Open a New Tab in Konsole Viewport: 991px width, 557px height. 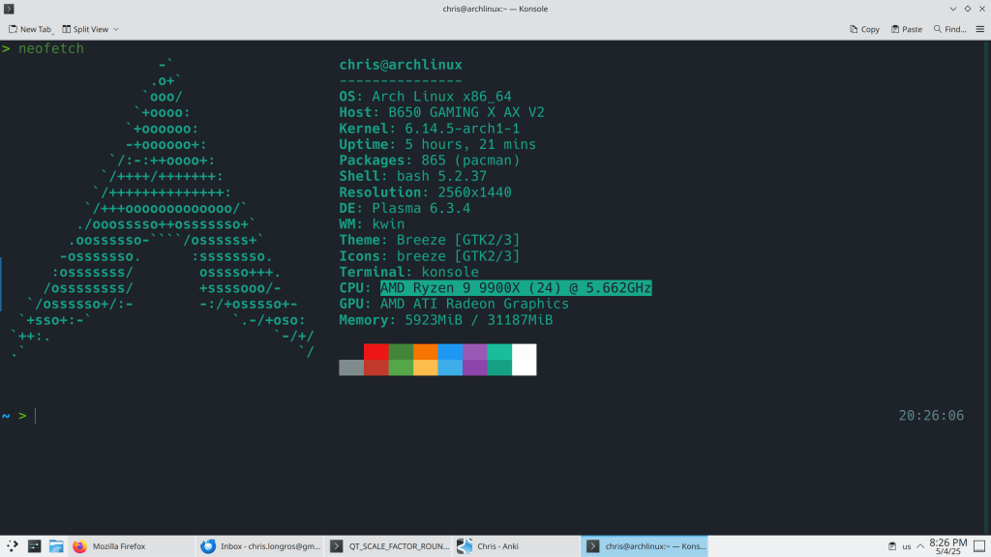[29, 29]
